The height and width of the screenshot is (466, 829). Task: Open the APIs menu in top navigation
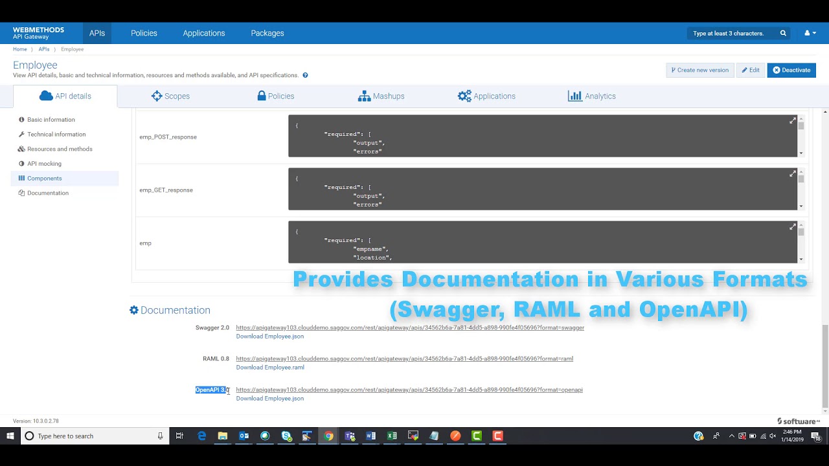97,33
